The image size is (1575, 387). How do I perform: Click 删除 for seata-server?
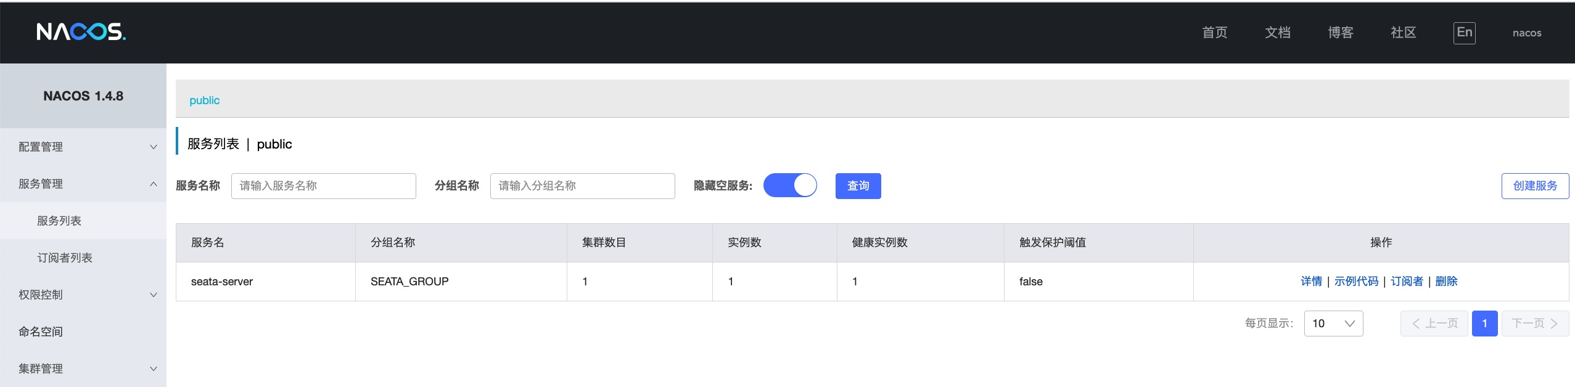(1446, 282)
